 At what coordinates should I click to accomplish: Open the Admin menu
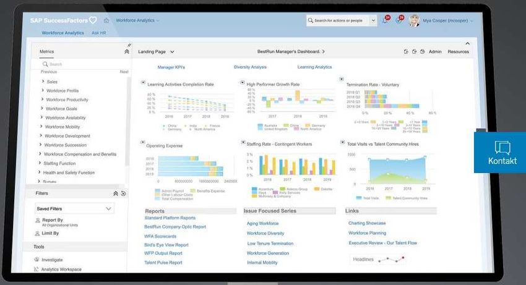pyautogui.click(x=435, y=52)
